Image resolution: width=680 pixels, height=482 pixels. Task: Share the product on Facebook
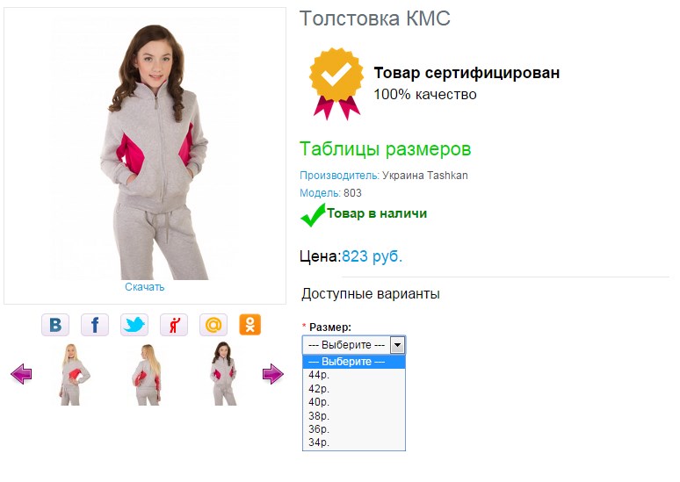coord(95,325)
